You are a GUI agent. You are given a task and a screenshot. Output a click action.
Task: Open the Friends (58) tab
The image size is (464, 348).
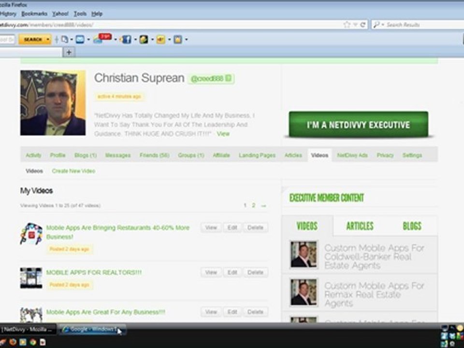click(154, 155)
